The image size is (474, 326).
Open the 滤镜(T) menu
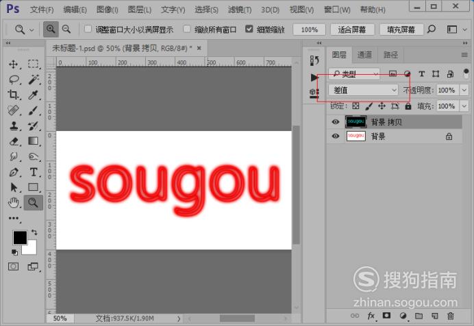tap(240, 10)
